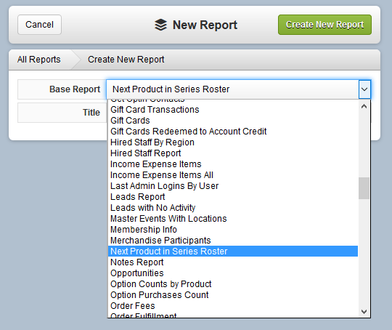Choose Leads Report option
The width and height of the screenshot is (392, 330).
pyautogui.click(x=233, y=197)
